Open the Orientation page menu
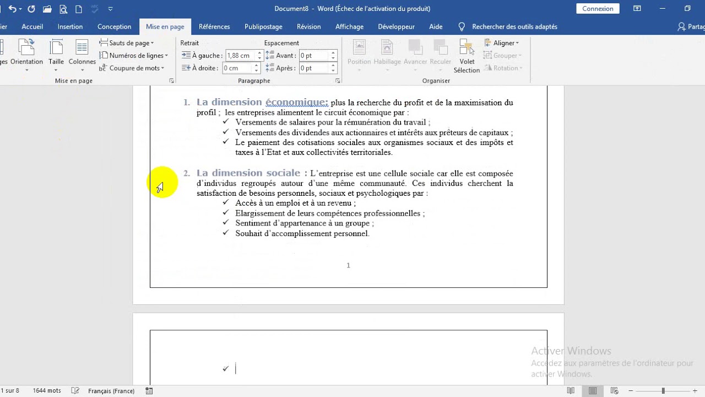 [26, 54]
